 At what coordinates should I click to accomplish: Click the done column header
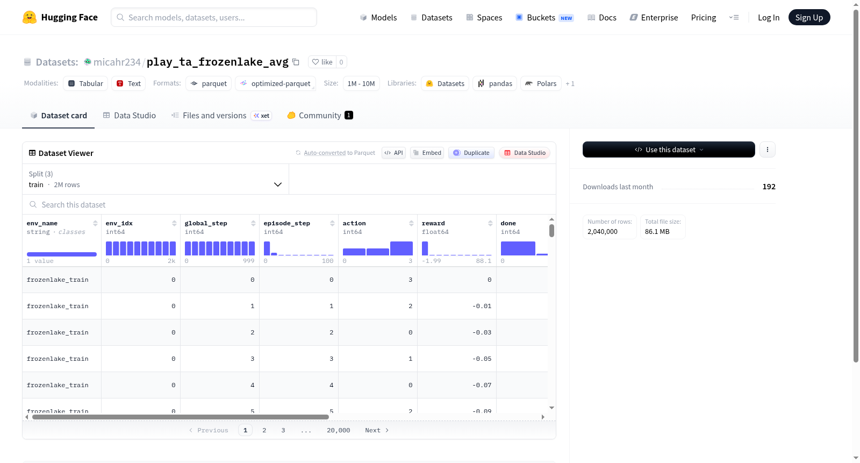click(x=508, y=223)
